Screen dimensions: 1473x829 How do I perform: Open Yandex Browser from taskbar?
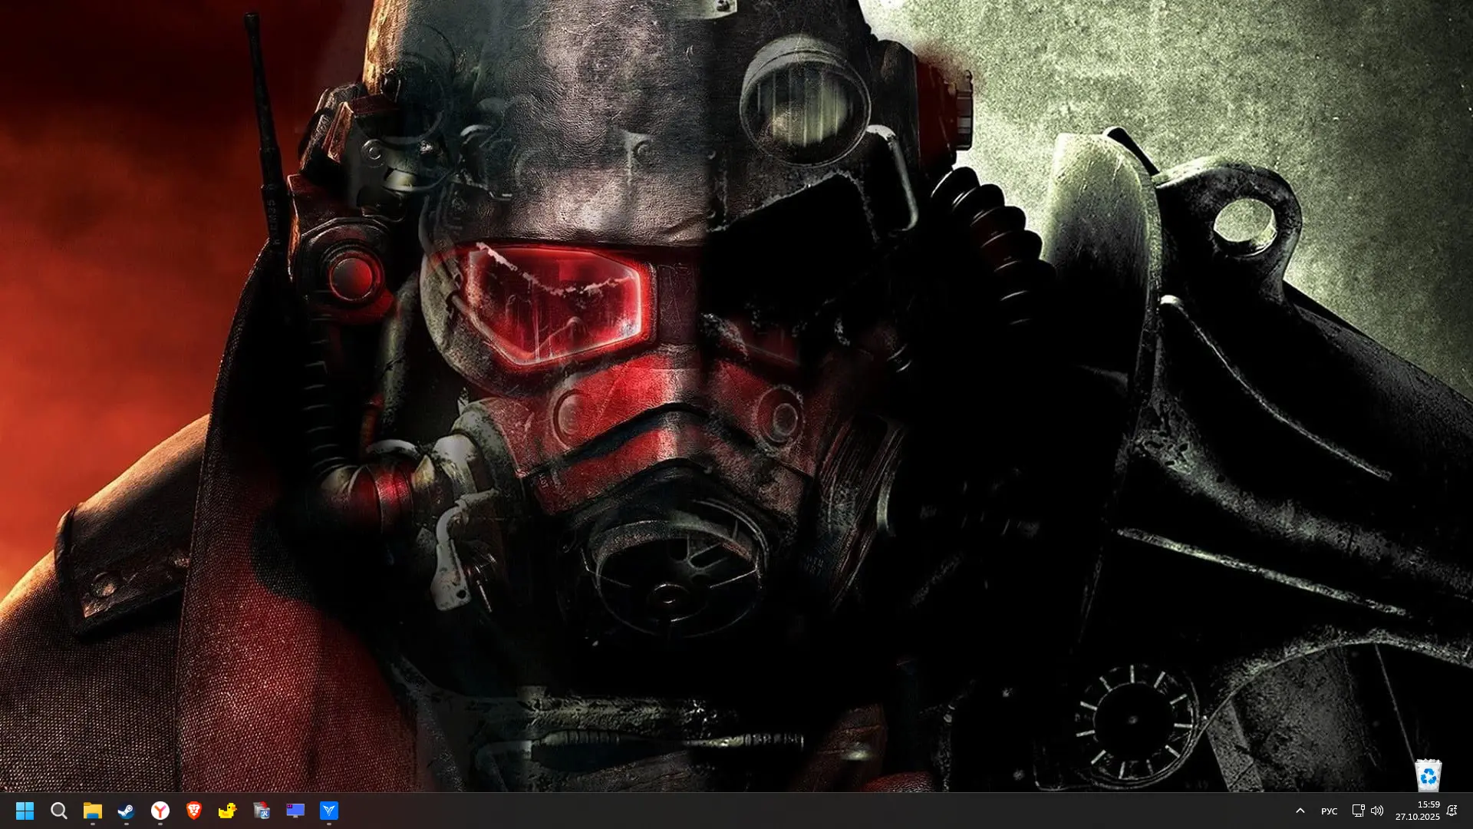pos(160,811)
